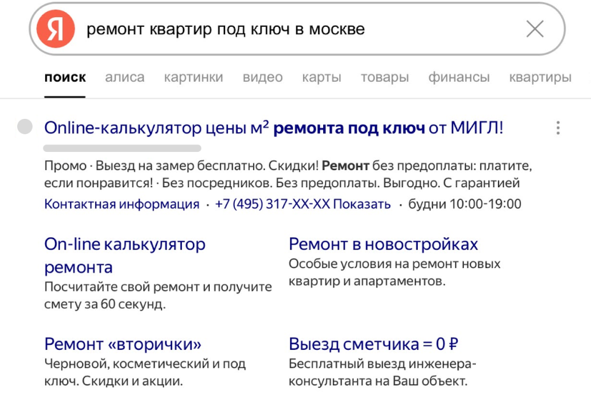Viewport: 591px width, 401px height.
Task: Click text 'Черновой, косметический и под'
Action: [145, 364]
